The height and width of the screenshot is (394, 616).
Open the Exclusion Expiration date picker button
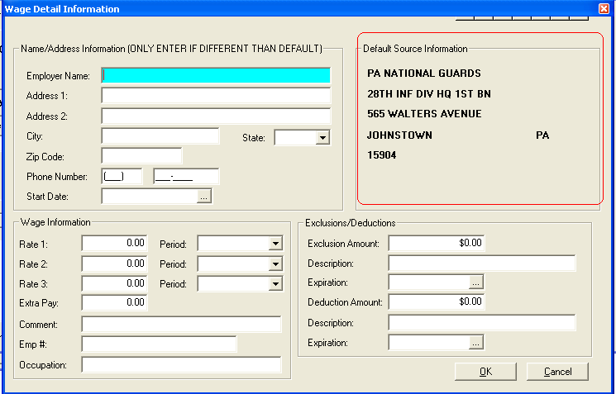pos(475,282)
